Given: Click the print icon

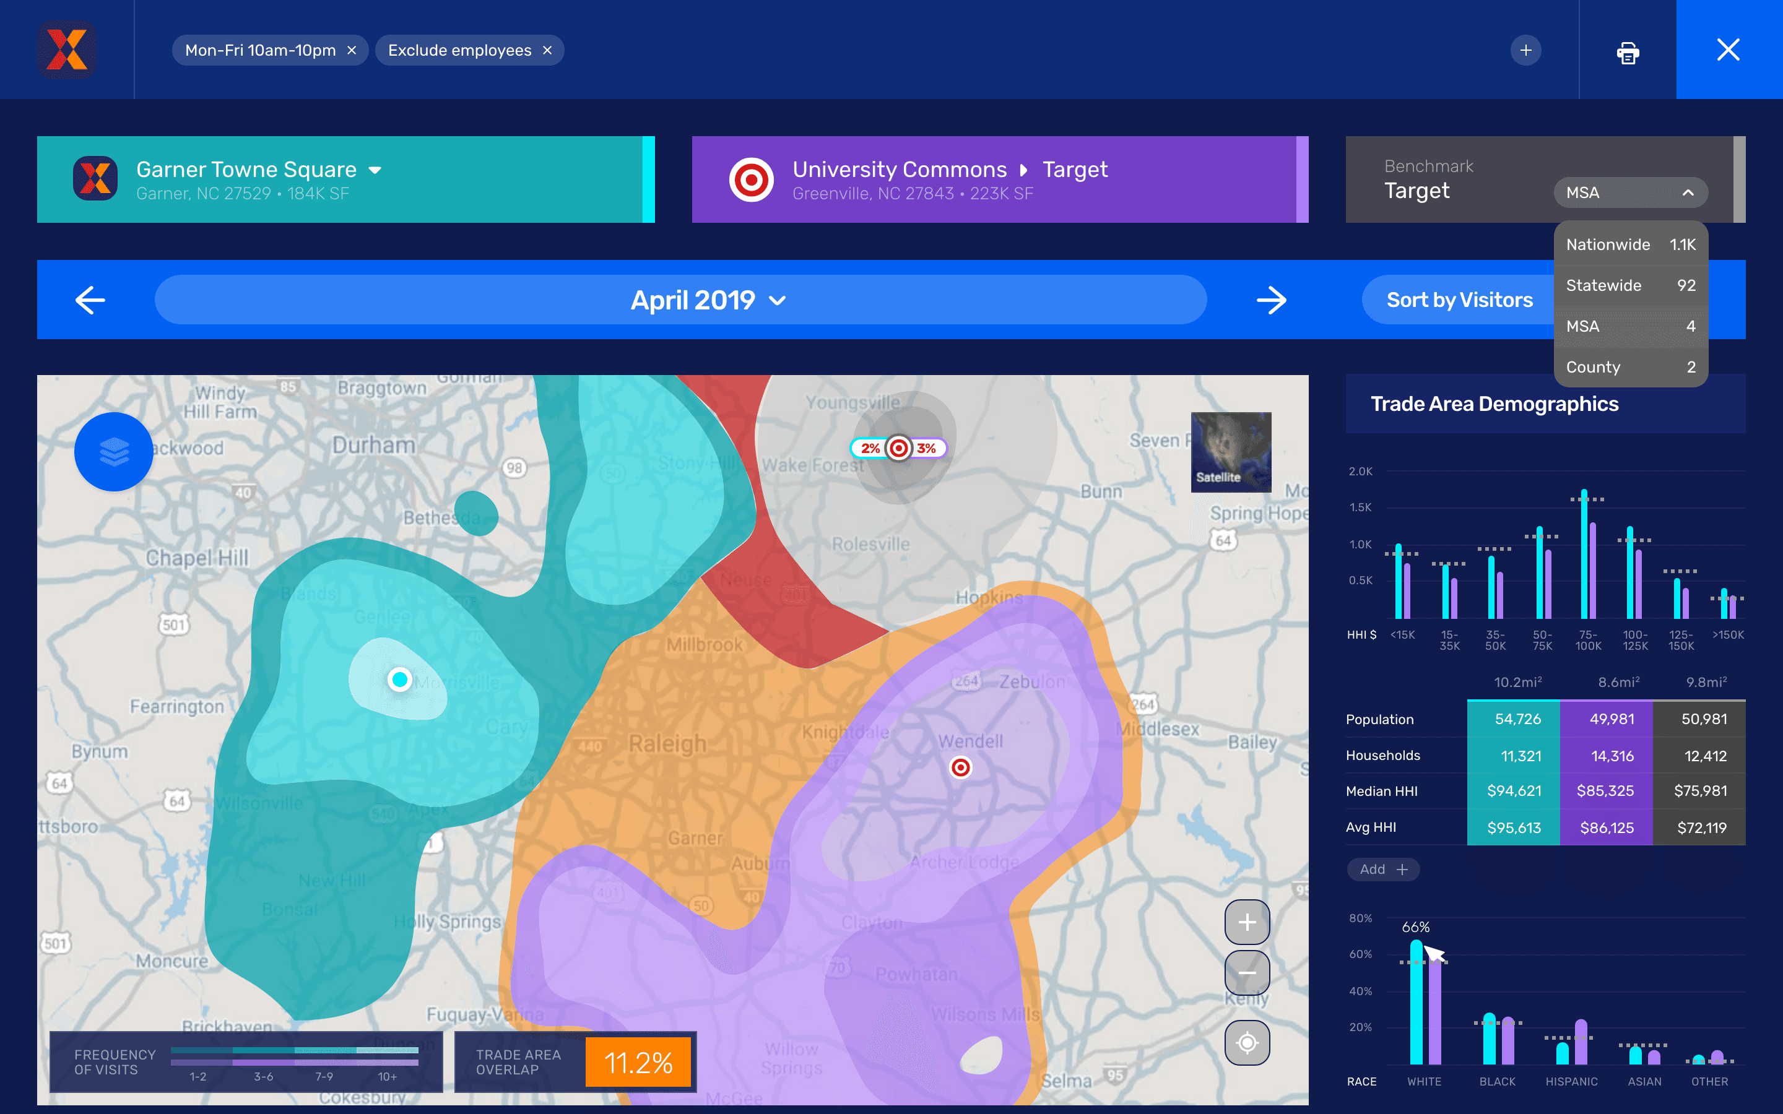Looking at the screenshot, I should click(x=1628, y=51).
